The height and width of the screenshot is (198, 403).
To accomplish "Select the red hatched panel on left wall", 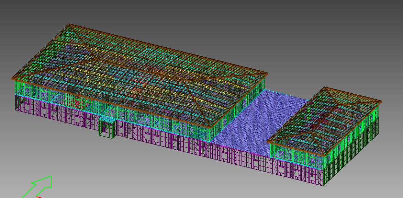I will 77,103.
